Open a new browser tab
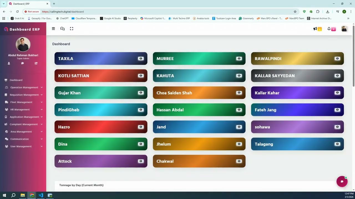355x199 pixels. (54, 4)
